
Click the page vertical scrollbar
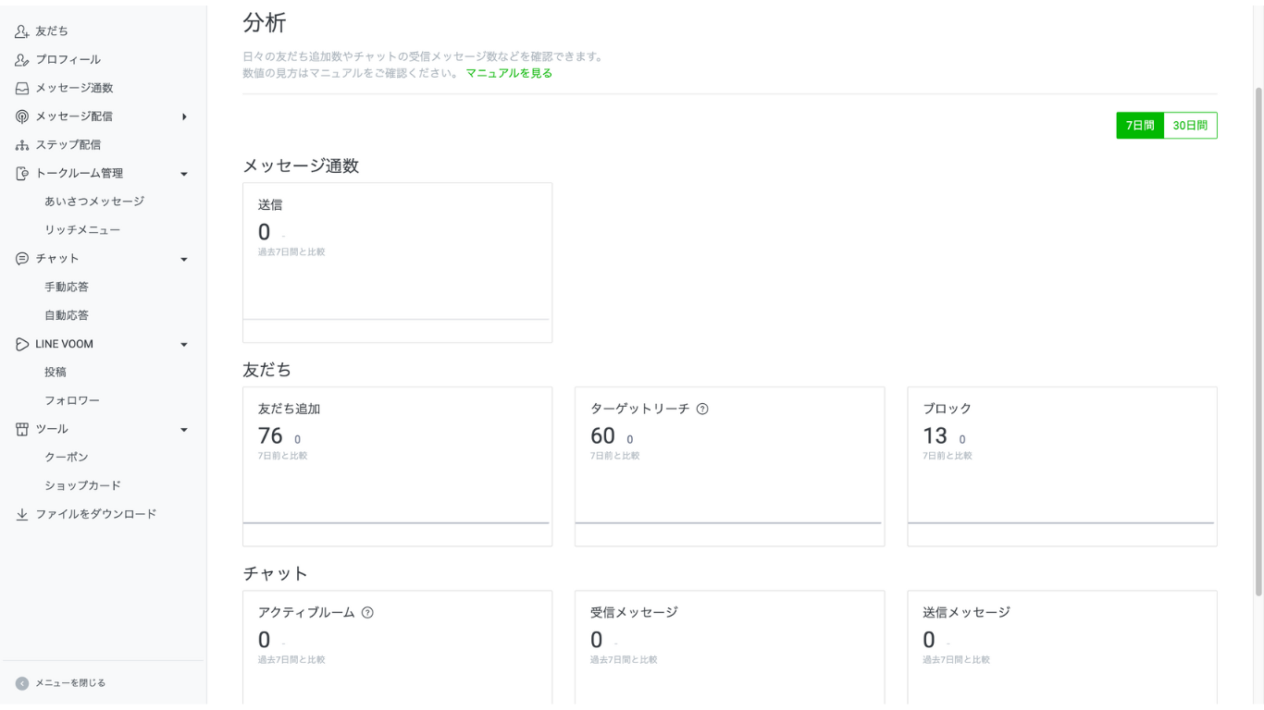pyautogui.click(x=1258, y=342)
